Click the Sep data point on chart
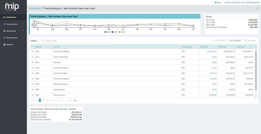261x134 pixels. (66, 21)
